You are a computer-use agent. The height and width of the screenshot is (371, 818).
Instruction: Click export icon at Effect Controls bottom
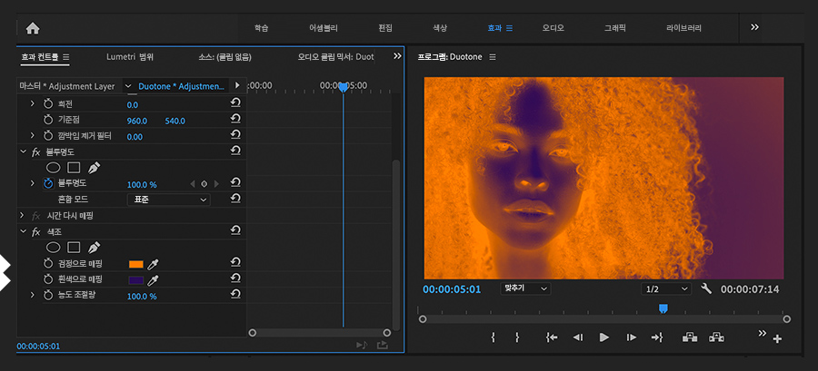382,345
